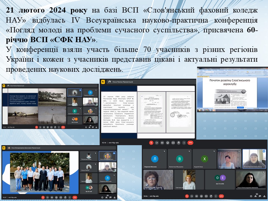This screenshot has width=268, height=201.
Task: Open reactions in the document scans meeting window
Action: [x=167, y=143]
